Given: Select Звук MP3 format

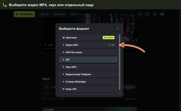Looking at the screenshot, I should coord(88,67).
